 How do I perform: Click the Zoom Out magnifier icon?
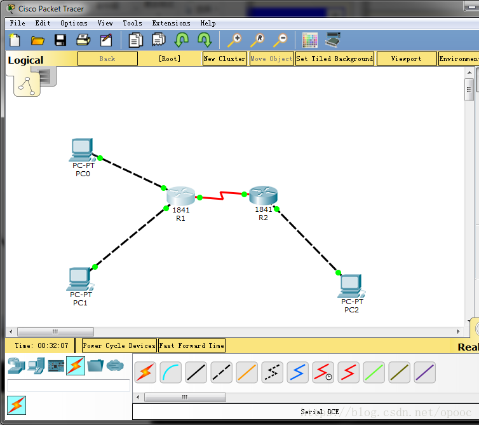click(x=280, y=40)
